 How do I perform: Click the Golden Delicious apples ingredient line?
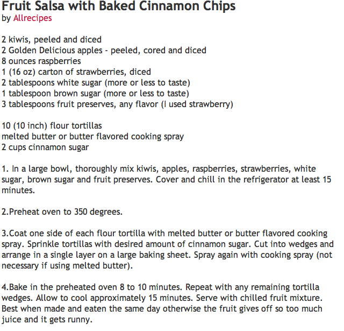coord(104,50)
